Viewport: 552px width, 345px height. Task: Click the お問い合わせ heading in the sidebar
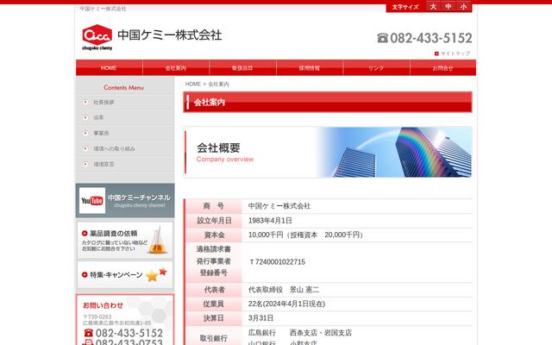(x=103, y=305)
